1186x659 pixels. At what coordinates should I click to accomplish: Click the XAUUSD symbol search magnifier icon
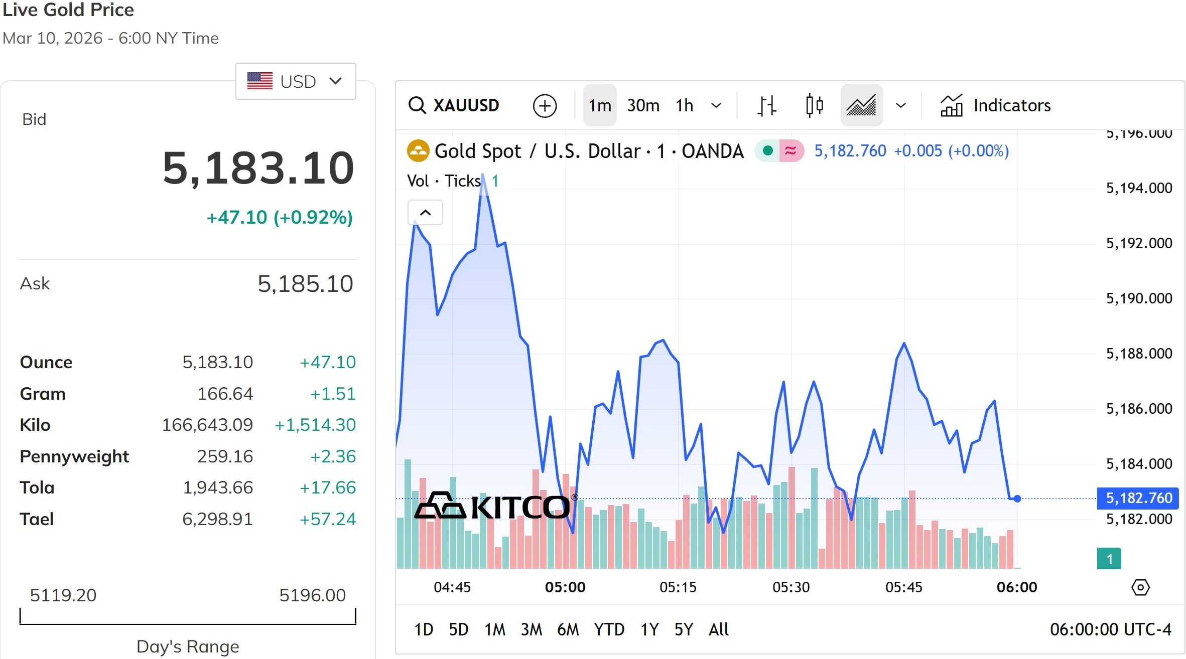417,105
